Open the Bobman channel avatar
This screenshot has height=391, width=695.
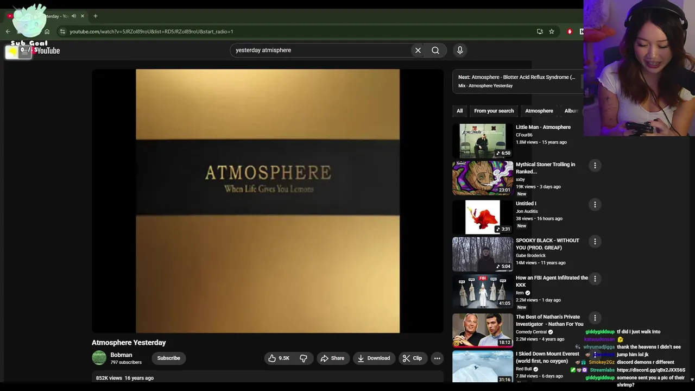click(99, 358)
